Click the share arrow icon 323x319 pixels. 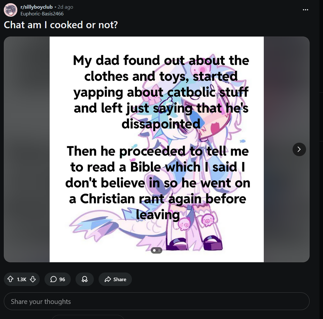pos(108,279)
